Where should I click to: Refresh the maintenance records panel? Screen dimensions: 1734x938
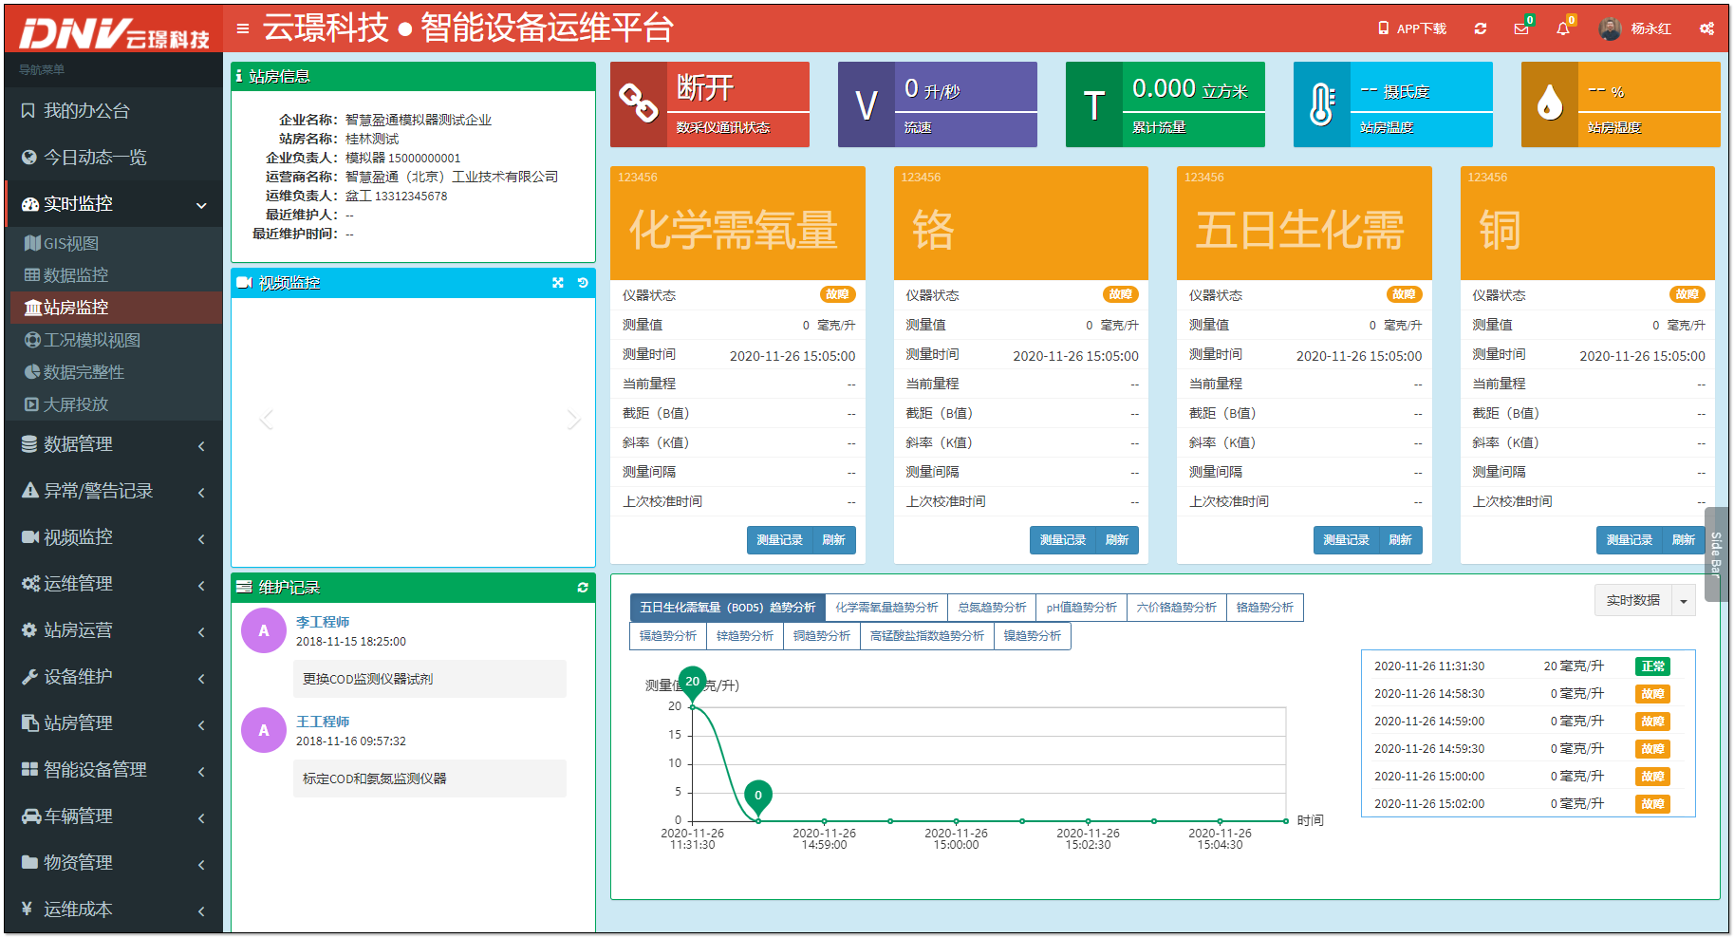click(x=583, y=588)
